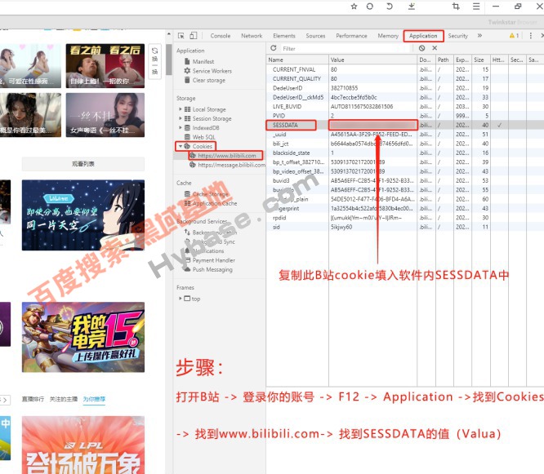Collapse the Cookies tree node arrow

pyautogui.click(x=181, y=146)
